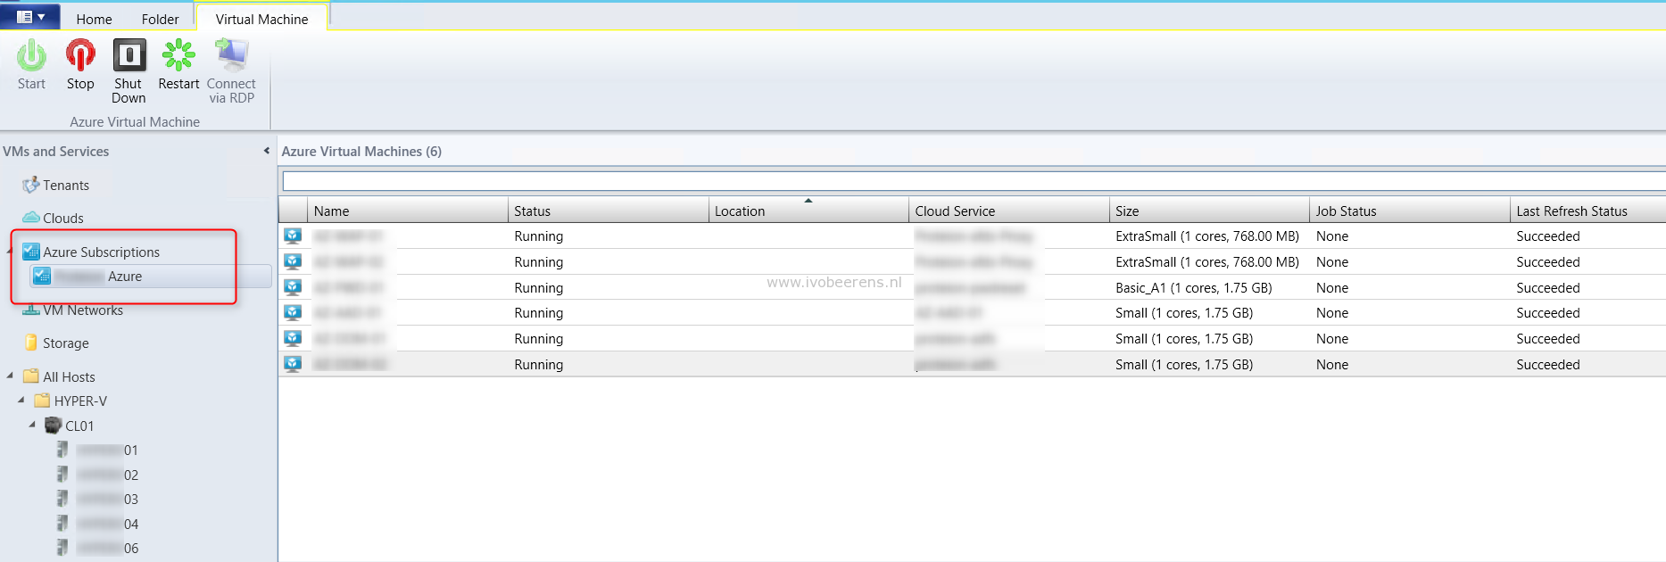The width and height of the screenshot is (1666, 562).
Task: Click the last VM row's icon
Action: [x=293, y=364]
